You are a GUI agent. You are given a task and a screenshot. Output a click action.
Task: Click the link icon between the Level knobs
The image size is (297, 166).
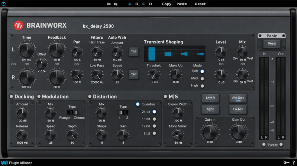(221, 64)
